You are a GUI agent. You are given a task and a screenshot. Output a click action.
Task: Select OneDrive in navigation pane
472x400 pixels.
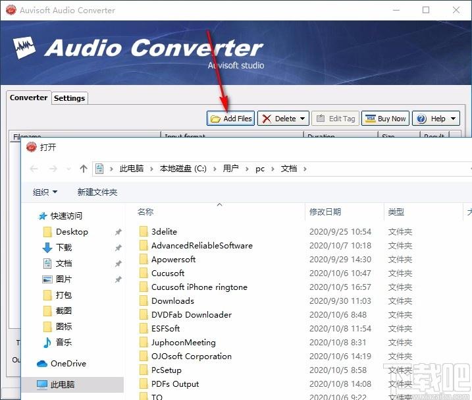pos(68,364)
